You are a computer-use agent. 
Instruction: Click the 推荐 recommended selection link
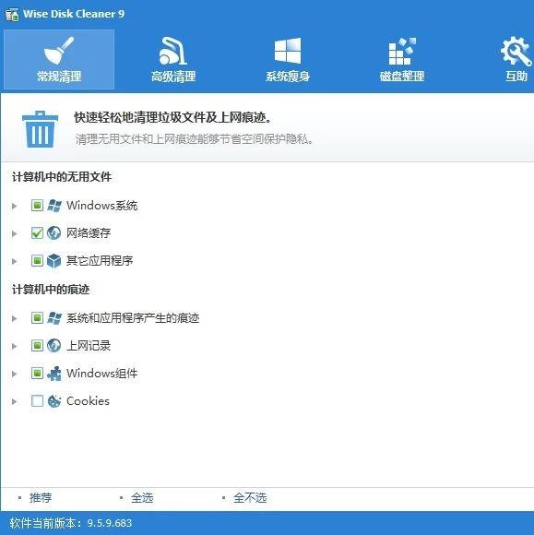tap(41, 498)
